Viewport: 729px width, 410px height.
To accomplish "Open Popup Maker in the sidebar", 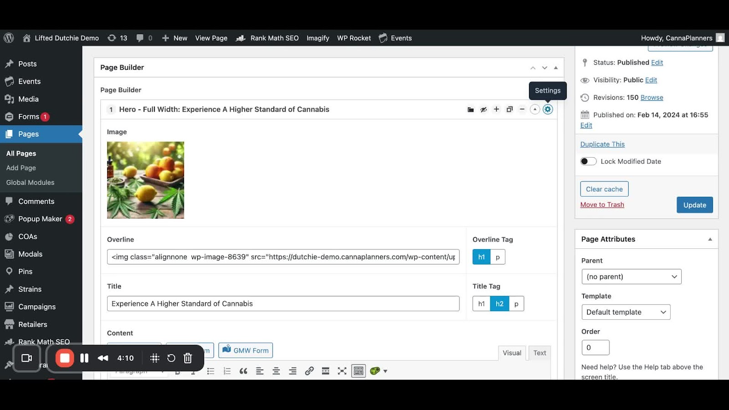I will (x=41, y=219).
